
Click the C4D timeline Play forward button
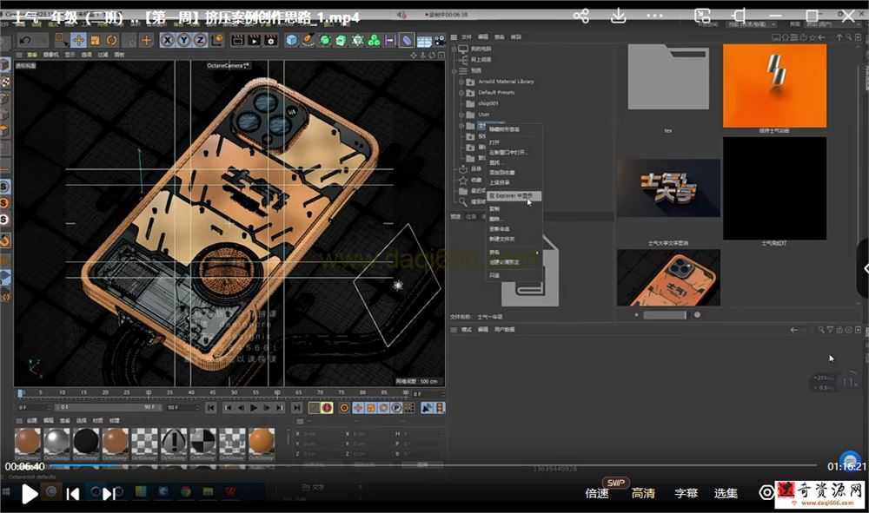click(253, 408)
